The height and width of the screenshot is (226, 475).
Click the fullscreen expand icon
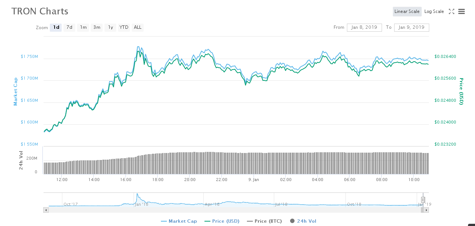point(451,11)
